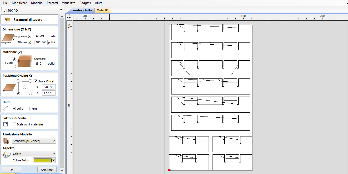Select Z Zero at bottom of material
The height and width of the screenshot is (174, 348).
(14, 66)
